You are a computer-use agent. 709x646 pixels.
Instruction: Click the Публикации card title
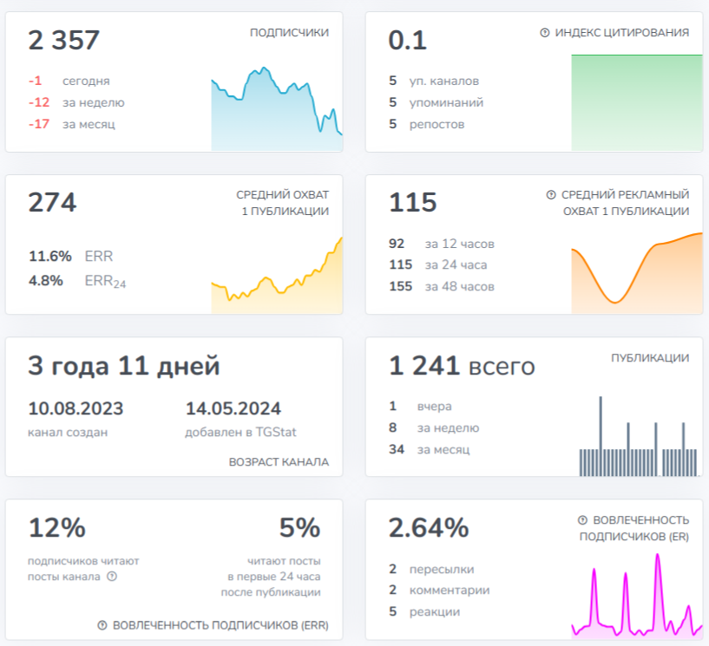(650, 358)
